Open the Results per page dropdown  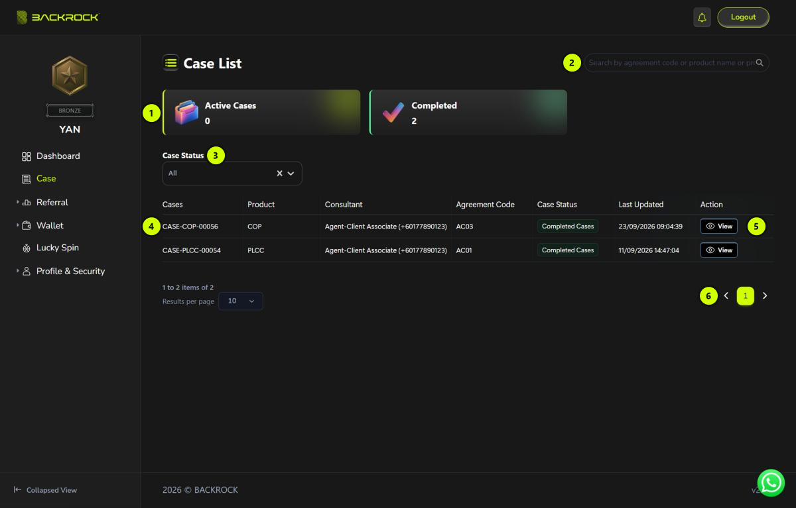241,301
